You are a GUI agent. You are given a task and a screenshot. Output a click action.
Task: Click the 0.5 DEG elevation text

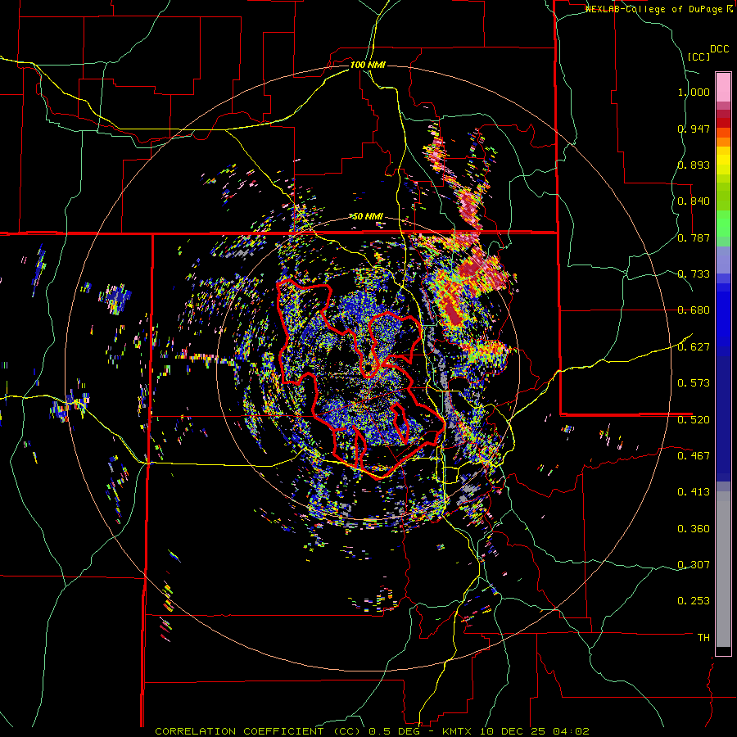click(x=394, y=731)
